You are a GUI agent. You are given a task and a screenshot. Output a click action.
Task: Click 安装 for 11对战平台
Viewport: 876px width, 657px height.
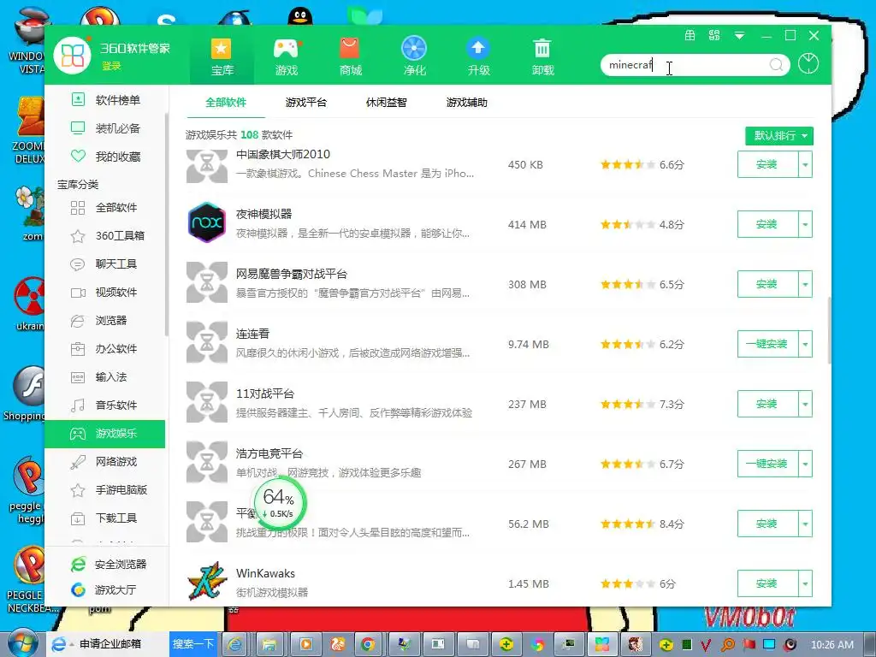tap(767, 404)
